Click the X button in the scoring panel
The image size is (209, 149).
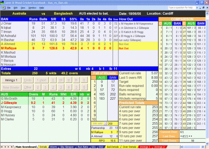[x=53, y=80]
